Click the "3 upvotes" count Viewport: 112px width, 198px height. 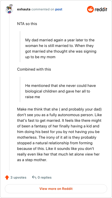coord(18,177)
